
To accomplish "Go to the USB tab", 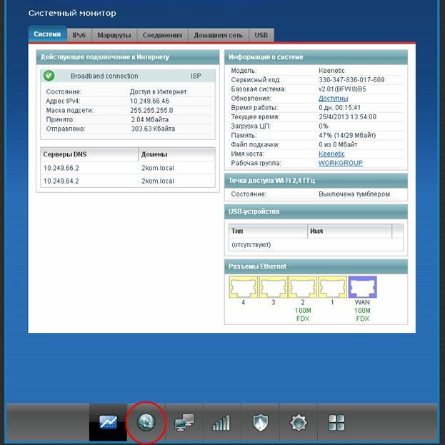I will click(261, 34).
